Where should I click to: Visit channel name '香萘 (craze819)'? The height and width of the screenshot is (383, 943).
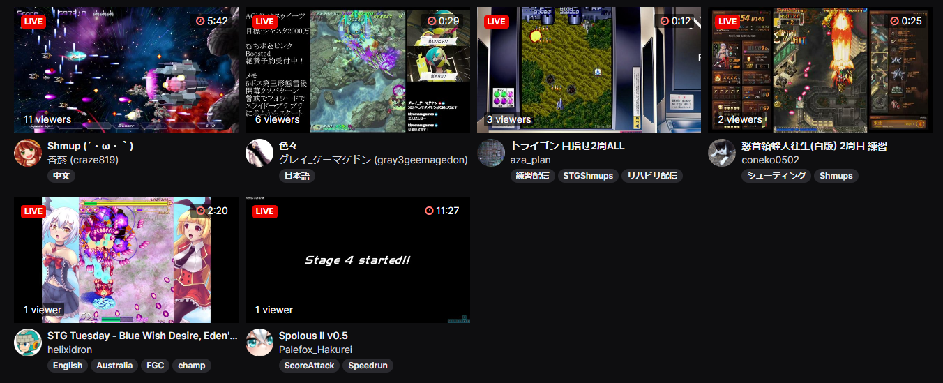[x=83, y=160]
